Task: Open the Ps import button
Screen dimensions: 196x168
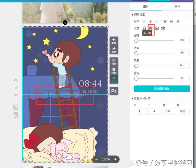Action: (x=114, y=91)
